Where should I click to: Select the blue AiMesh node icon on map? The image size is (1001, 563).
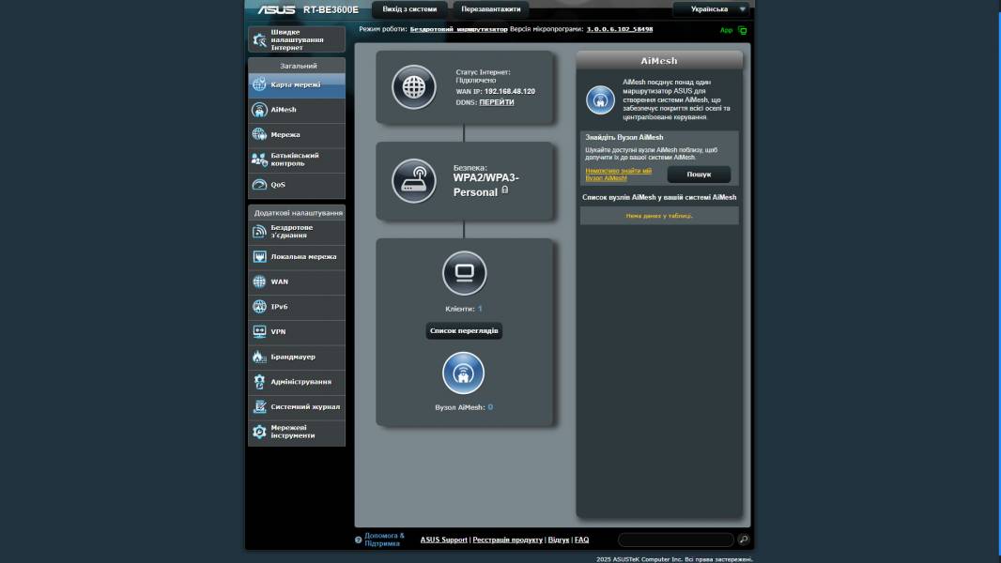click(x=464, y=373)
